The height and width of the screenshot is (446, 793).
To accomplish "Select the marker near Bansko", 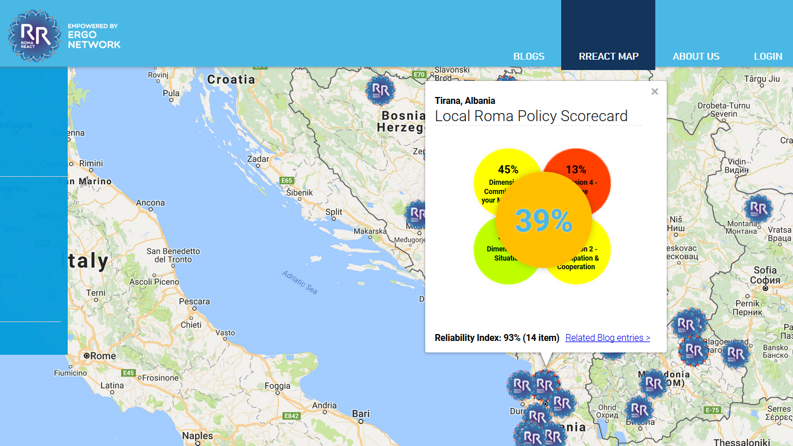I will (736, 354).
